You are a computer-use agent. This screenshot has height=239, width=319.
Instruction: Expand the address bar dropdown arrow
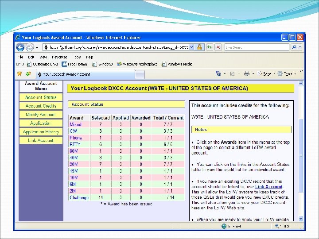pos(191,47)
